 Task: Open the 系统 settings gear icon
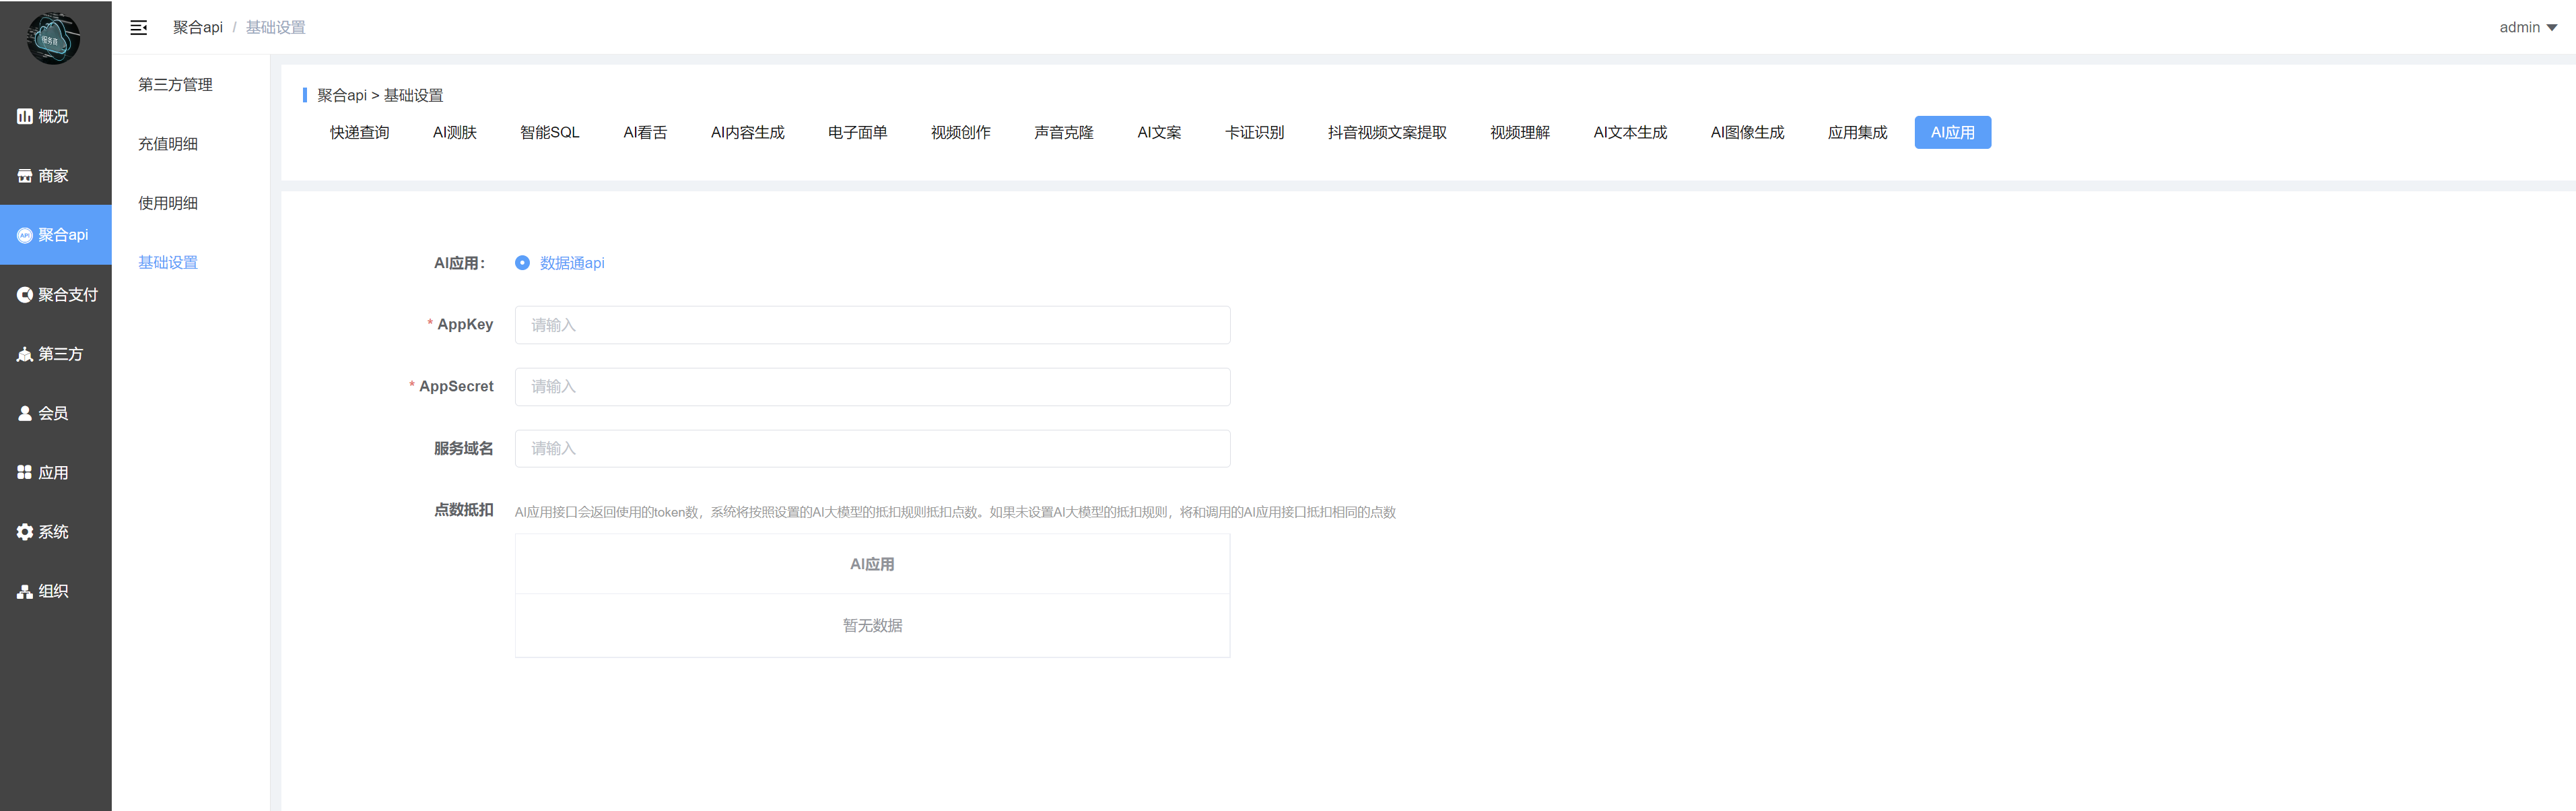pos(25,532)
